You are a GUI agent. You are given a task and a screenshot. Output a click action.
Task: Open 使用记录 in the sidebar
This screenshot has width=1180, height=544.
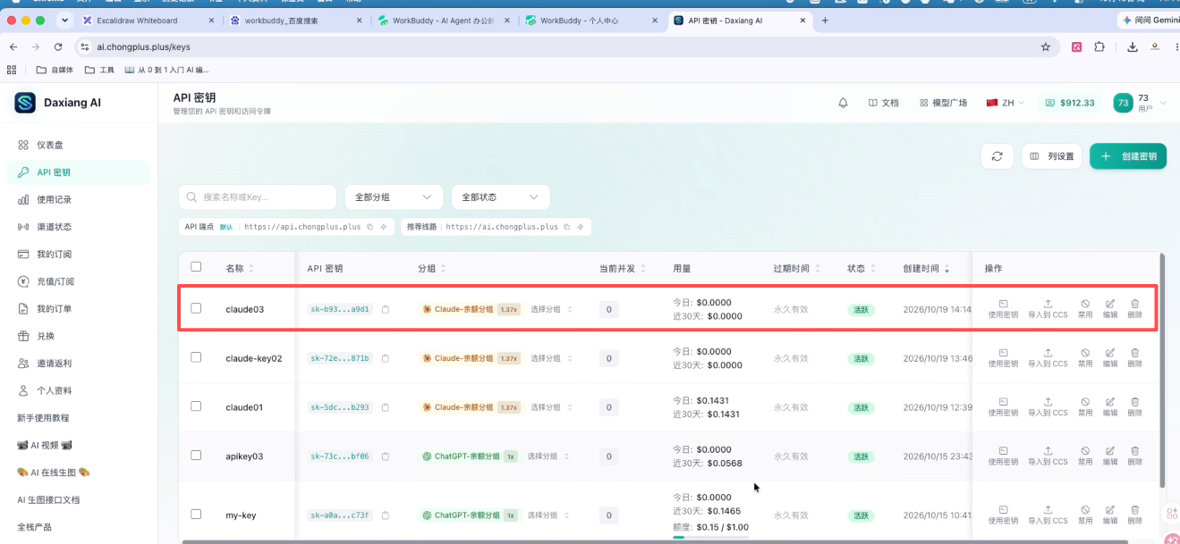(x=78, y=199)
